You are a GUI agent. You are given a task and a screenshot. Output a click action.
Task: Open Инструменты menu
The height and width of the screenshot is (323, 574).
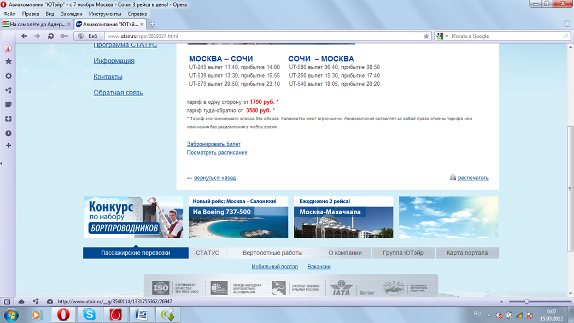point(105,14)
